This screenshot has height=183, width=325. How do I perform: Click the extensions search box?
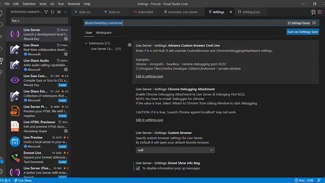pos(40,21)
